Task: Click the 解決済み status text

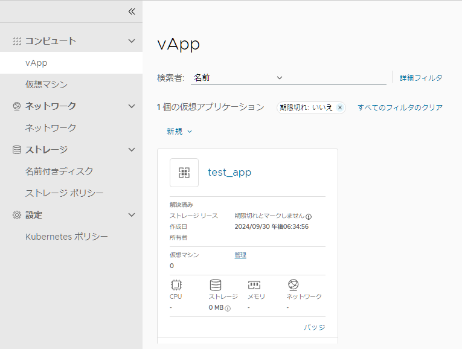Action: pyautogui.click(x=181, y=205)
